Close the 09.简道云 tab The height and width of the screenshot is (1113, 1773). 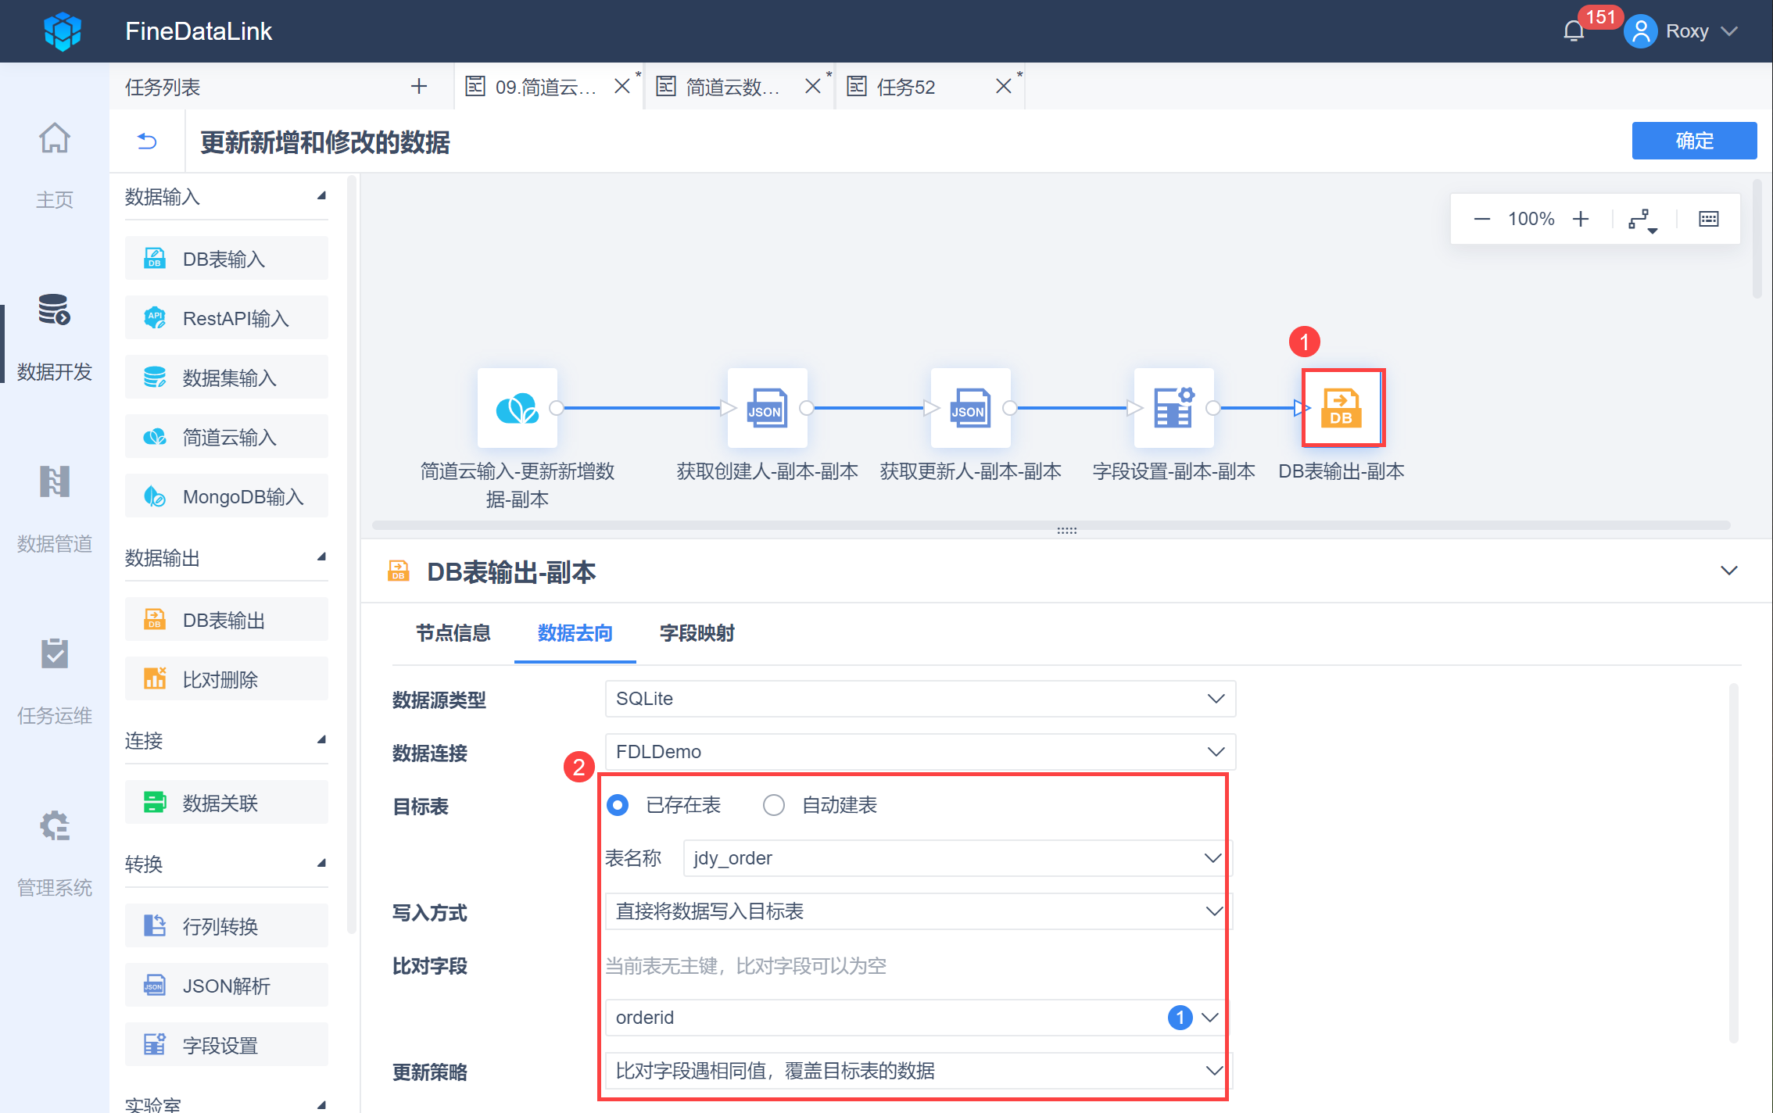click(x=622, y=86)
